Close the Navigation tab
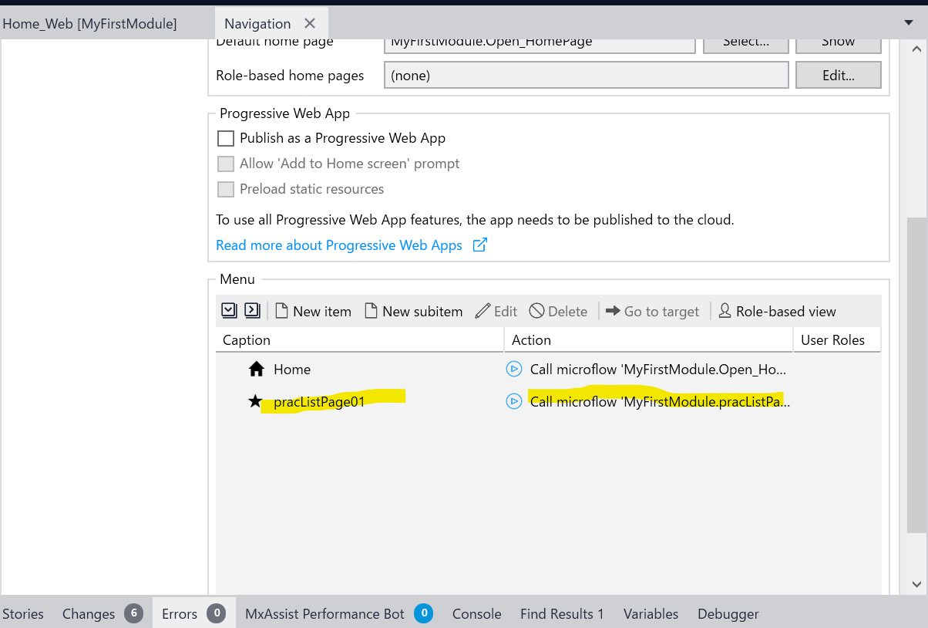928x628 pixels. [x=309, y=23]
